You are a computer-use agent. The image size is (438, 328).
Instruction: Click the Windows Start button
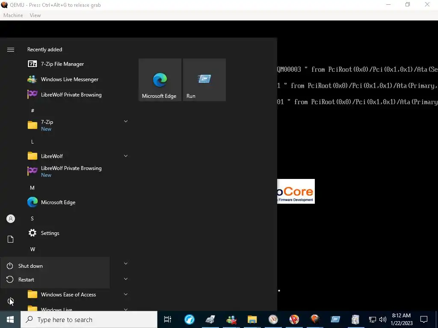(10, 319)
